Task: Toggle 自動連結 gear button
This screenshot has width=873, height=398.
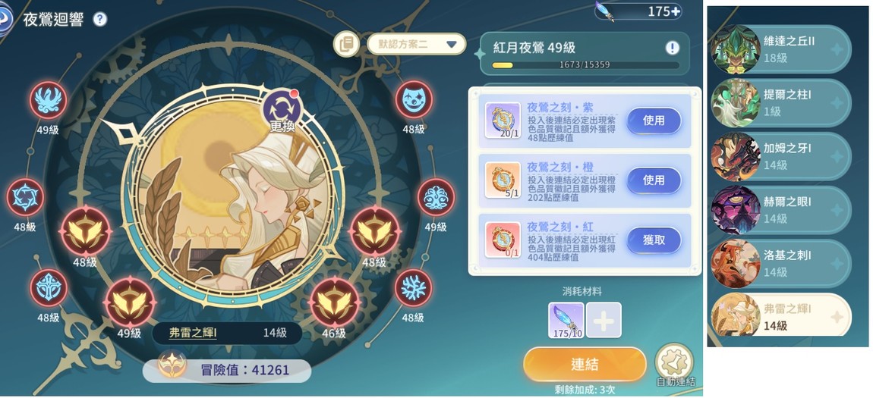Action: click(x=674, y=362)
